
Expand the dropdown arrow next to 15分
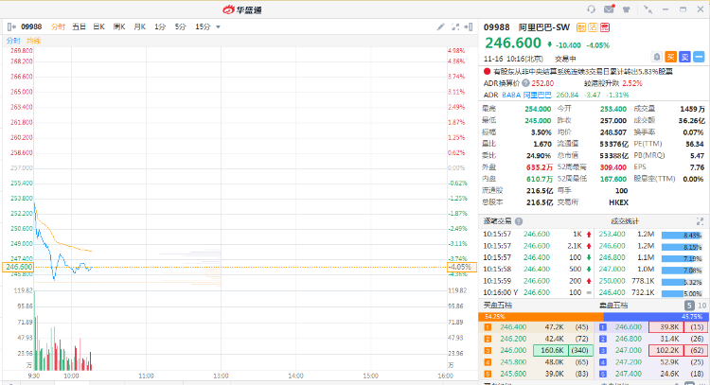point(219,27)
